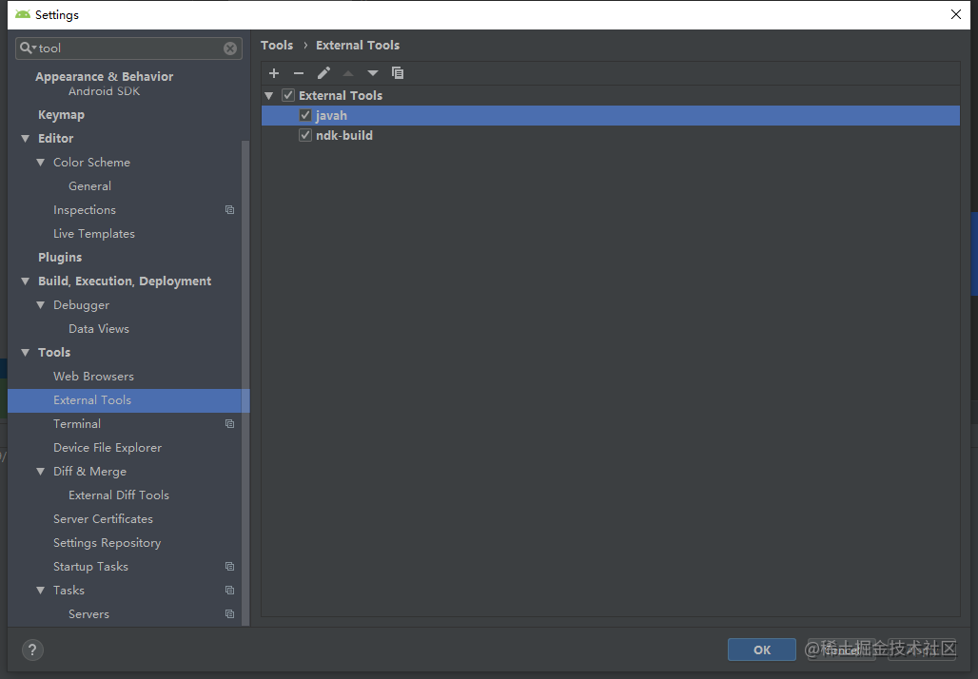The image size is (978, 679).
Task: Toggle the External Tools group checkbox
Action: tap(288, 95)
